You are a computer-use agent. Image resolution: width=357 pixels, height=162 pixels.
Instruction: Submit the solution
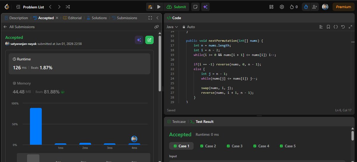pos(176,7)
